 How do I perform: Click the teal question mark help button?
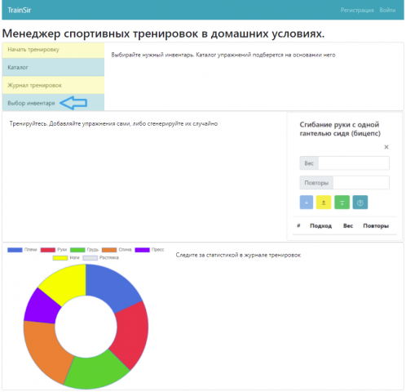(360, 203)
